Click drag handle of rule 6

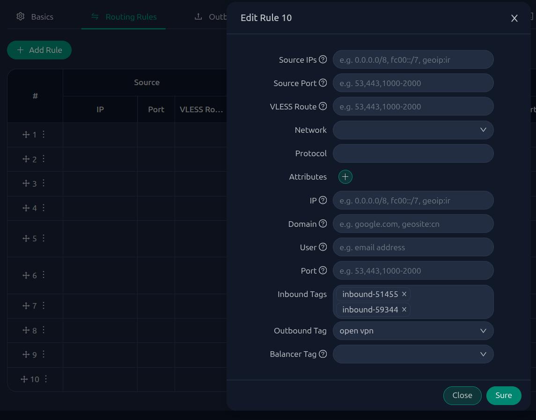click(x=26, y=275)
